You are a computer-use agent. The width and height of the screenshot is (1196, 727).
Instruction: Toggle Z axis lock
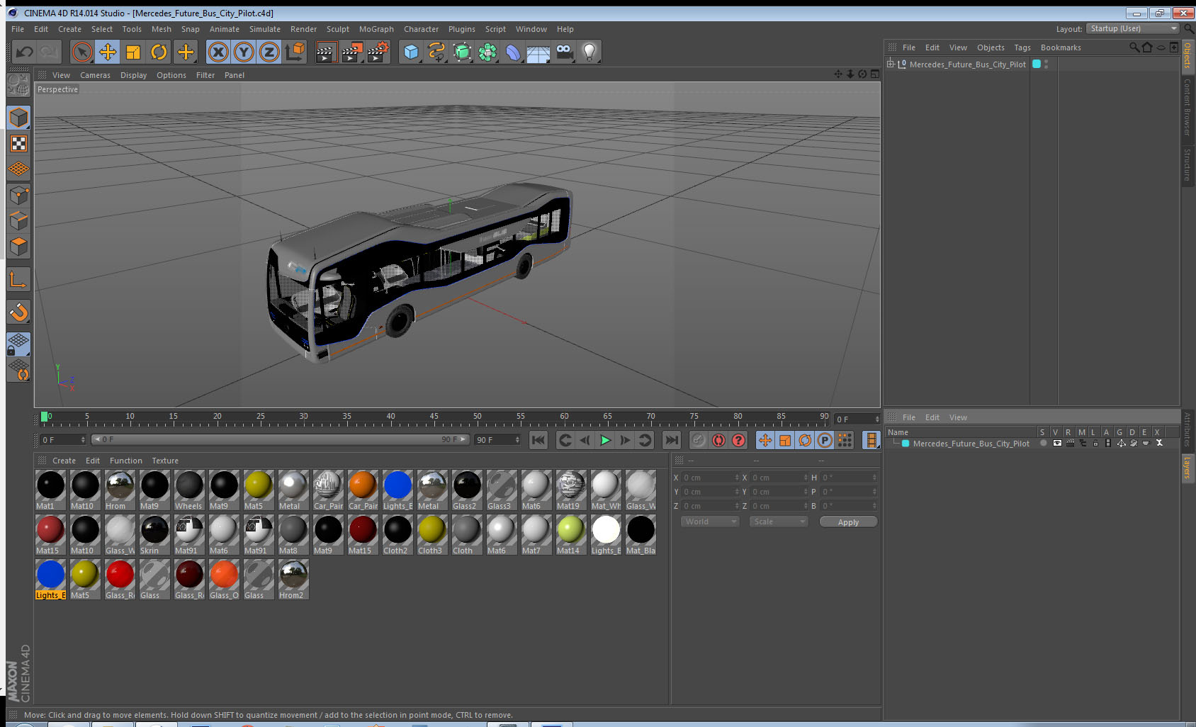pyautogui.click(x=269, y=52)
